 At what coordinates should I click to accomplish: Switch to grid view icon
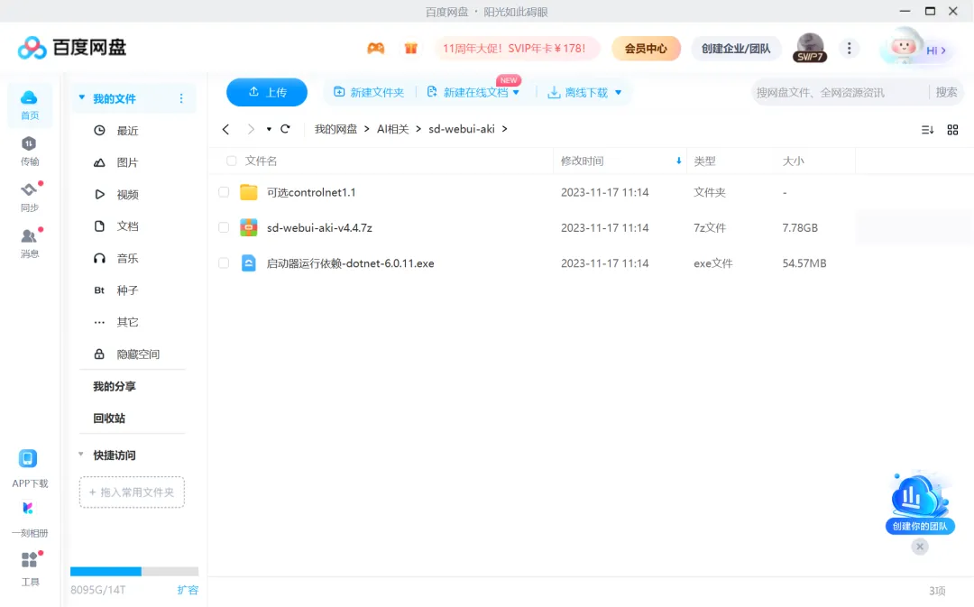point(952,130)
